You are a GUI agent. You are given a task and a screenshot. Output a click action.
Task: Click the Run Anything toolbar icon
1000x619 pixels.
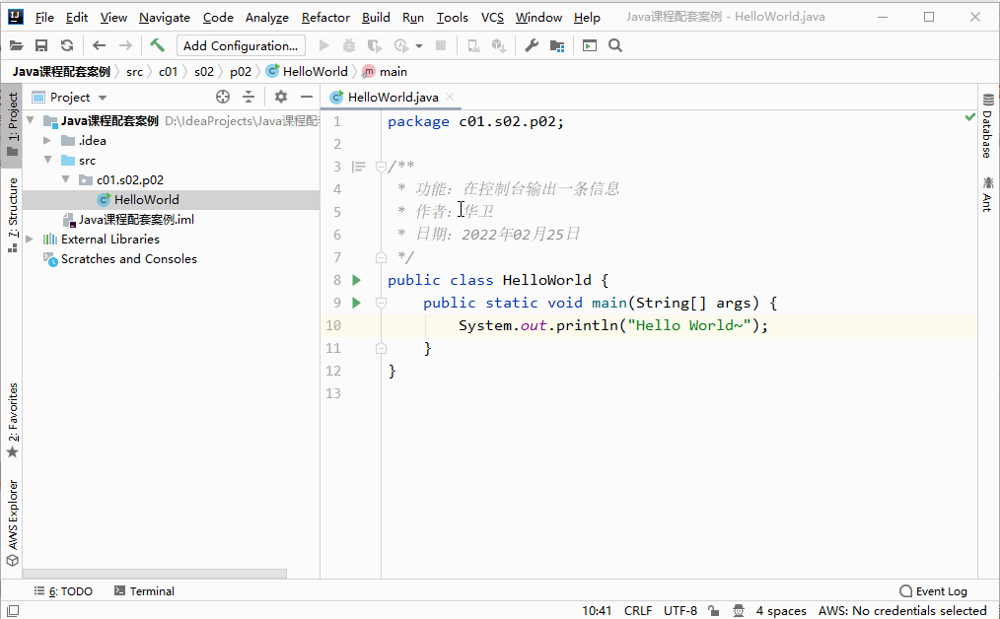590,45
